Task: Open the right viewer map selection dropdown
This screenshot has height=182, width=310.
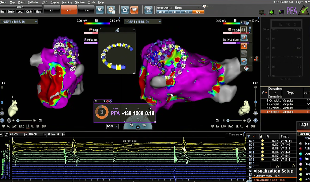Action: pyautogui.click(x=142, y=22)
